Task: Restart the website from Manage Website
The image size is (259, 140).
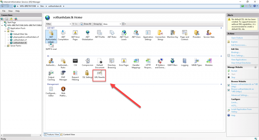Action: pyautogui.click(x=234, y=71)
